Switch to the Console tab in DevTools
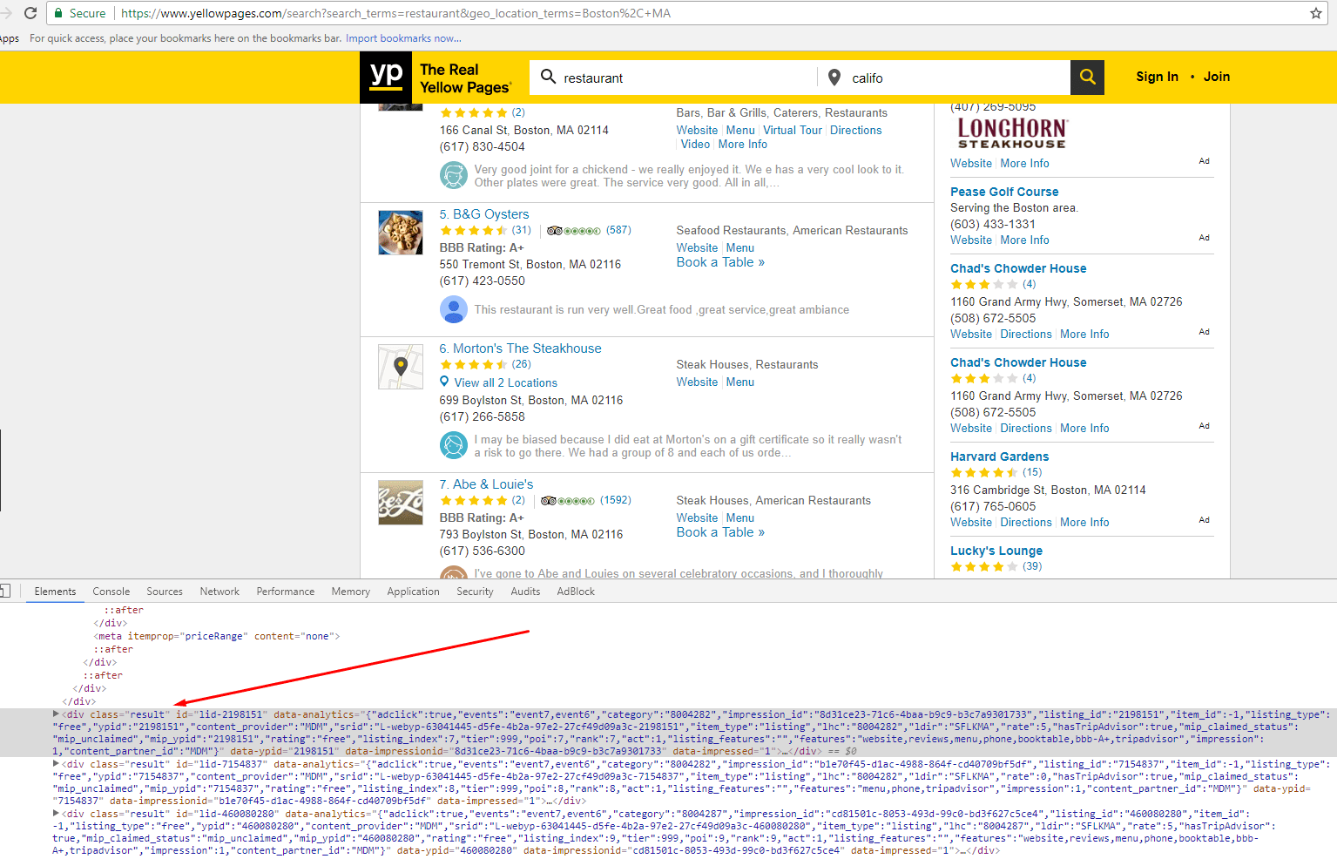This screenshot has height=859, width=1337. pos(111,591)
